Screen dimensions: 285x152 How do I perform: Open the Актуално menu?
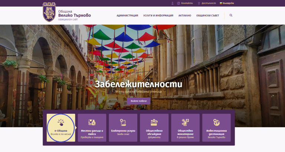coord(185,16)
